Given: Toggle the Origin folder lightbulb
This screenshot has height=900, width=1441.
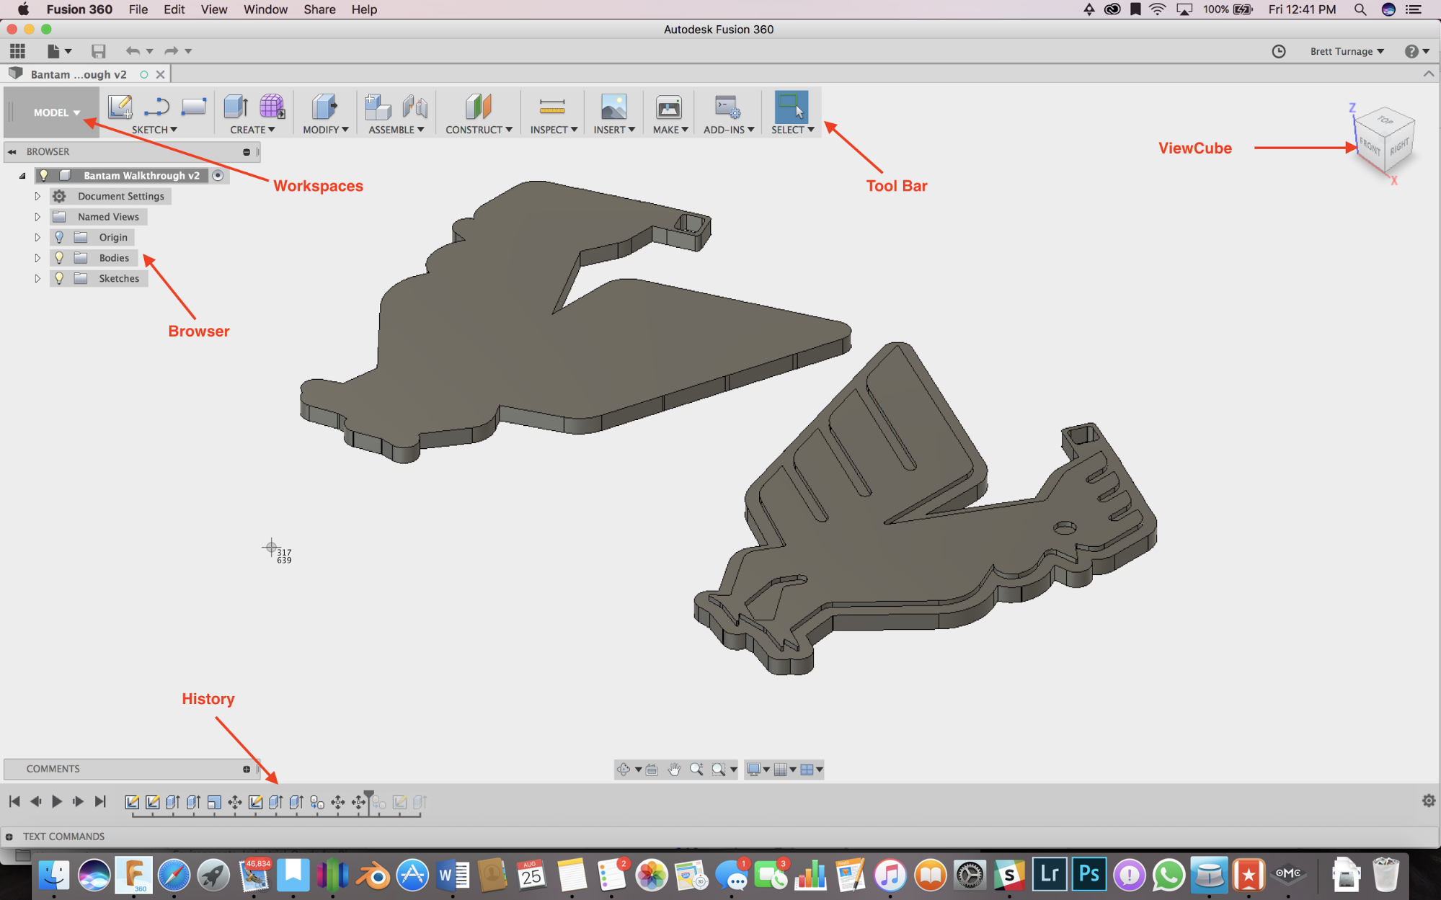Looking at the screenshot, I should [59, 237].
